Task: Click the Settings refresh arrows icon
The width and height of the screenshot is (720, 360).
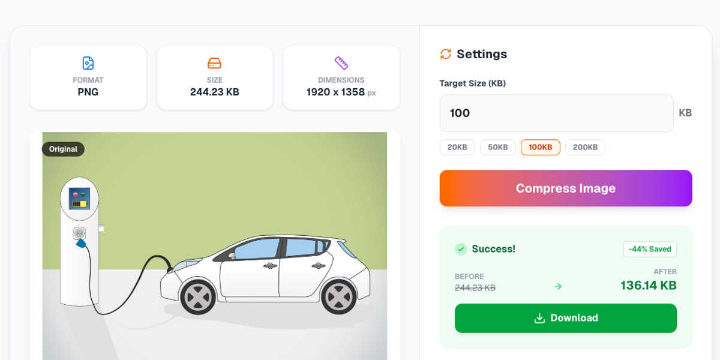Action: [x=446, y=54]
